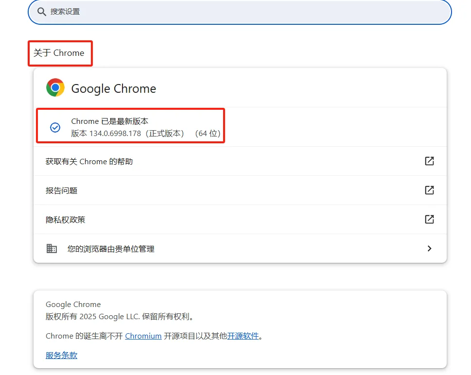
Task: Open the 服务条款 link
Action: tap(61, 355)
